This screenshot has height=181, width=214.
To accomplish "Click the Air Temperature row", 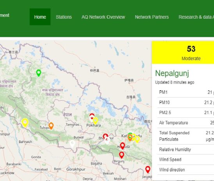I will (185, 123).
